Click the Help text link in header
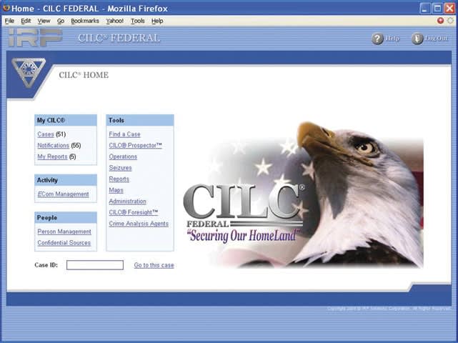The width and height of the screenshot is (458, 343). click(392, 39)
